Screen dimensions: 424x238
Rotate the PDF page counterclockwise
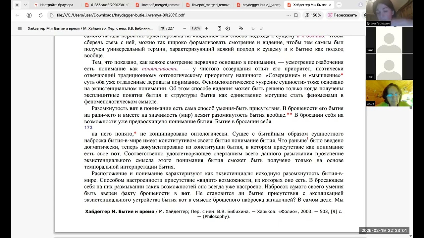tap(228, 28)
